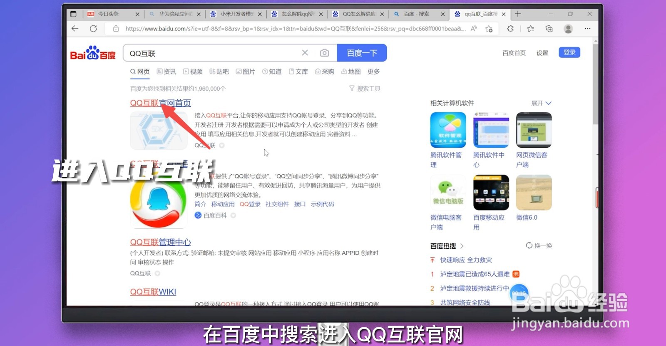Image resolution: width=666 pixels, height=346 pixels.
Task: Open the QQ登录 sub-link
Action: tap(250, 204)
